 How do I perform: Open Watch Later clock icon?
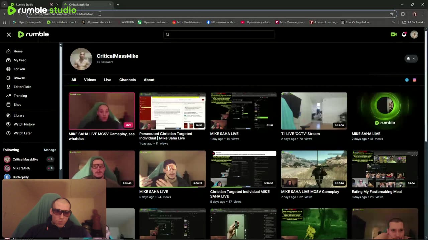[x=8, y=133]
